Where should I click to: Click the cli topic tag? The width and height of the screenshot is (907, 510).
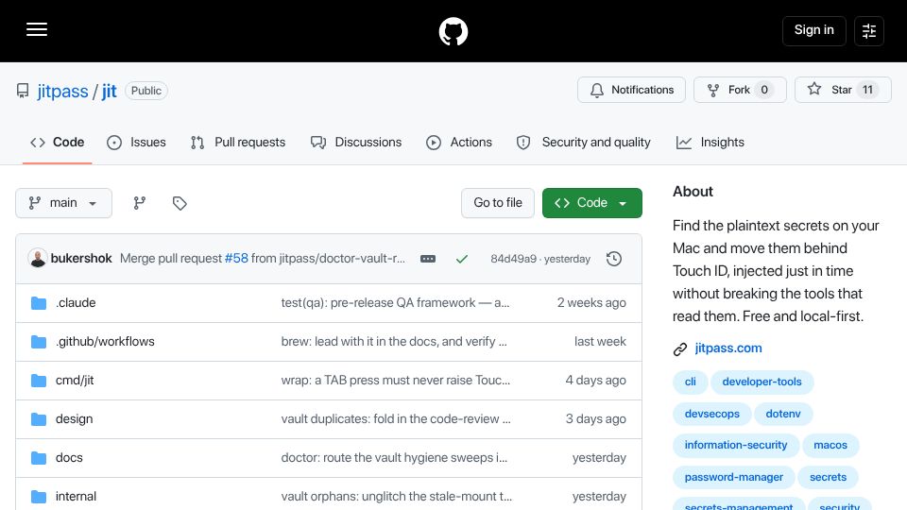(x=690, y=382)
